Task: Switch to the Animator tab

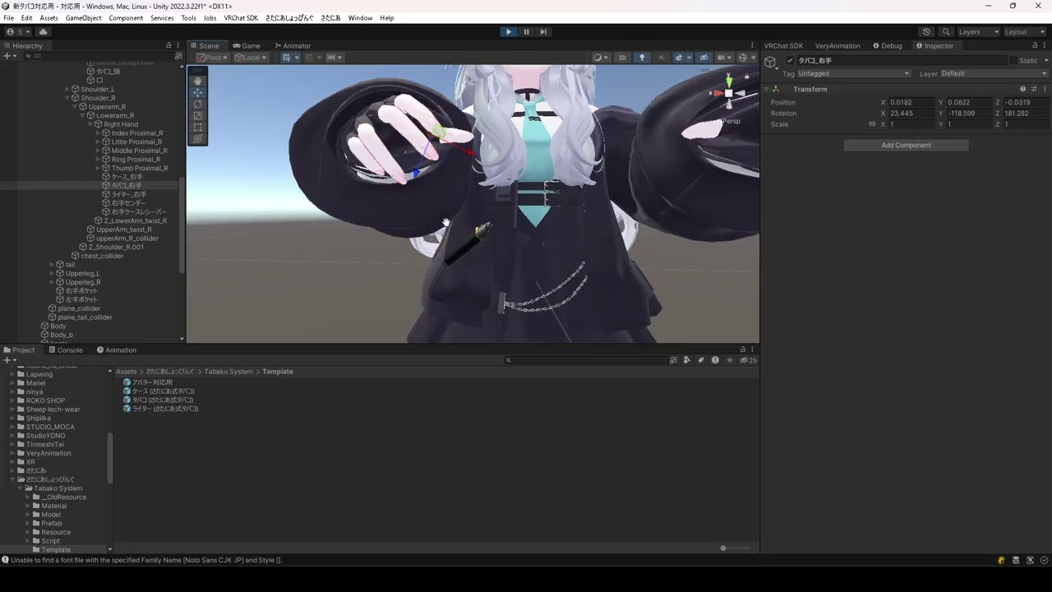Action: [x=293, y=46]
